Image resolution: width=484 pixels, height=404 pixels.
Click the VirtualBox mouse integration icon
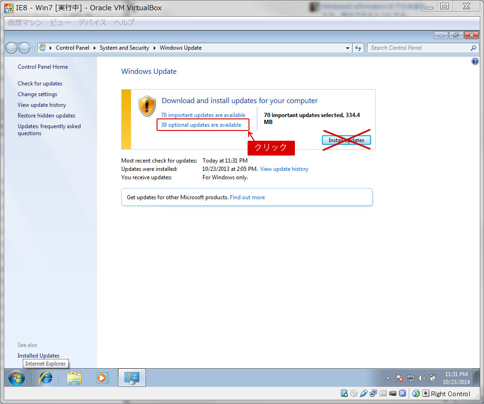(x=416, y=393)
